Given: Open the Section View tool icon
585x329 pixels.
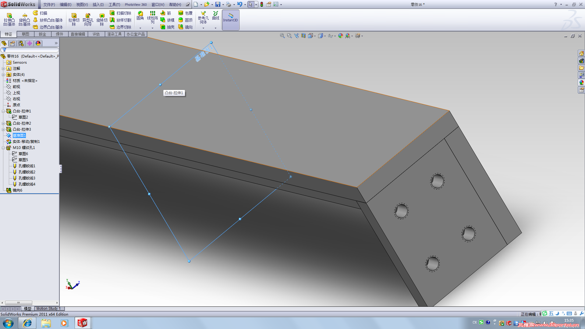Looking at the screenshot, I should coord(303,36).
